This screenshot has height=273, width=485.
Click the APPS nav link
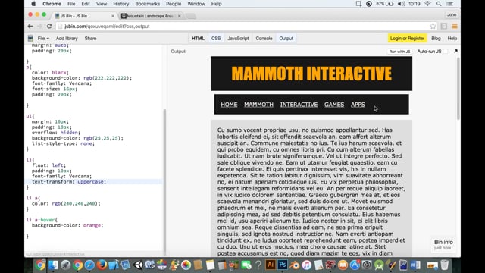click(358, 105)
